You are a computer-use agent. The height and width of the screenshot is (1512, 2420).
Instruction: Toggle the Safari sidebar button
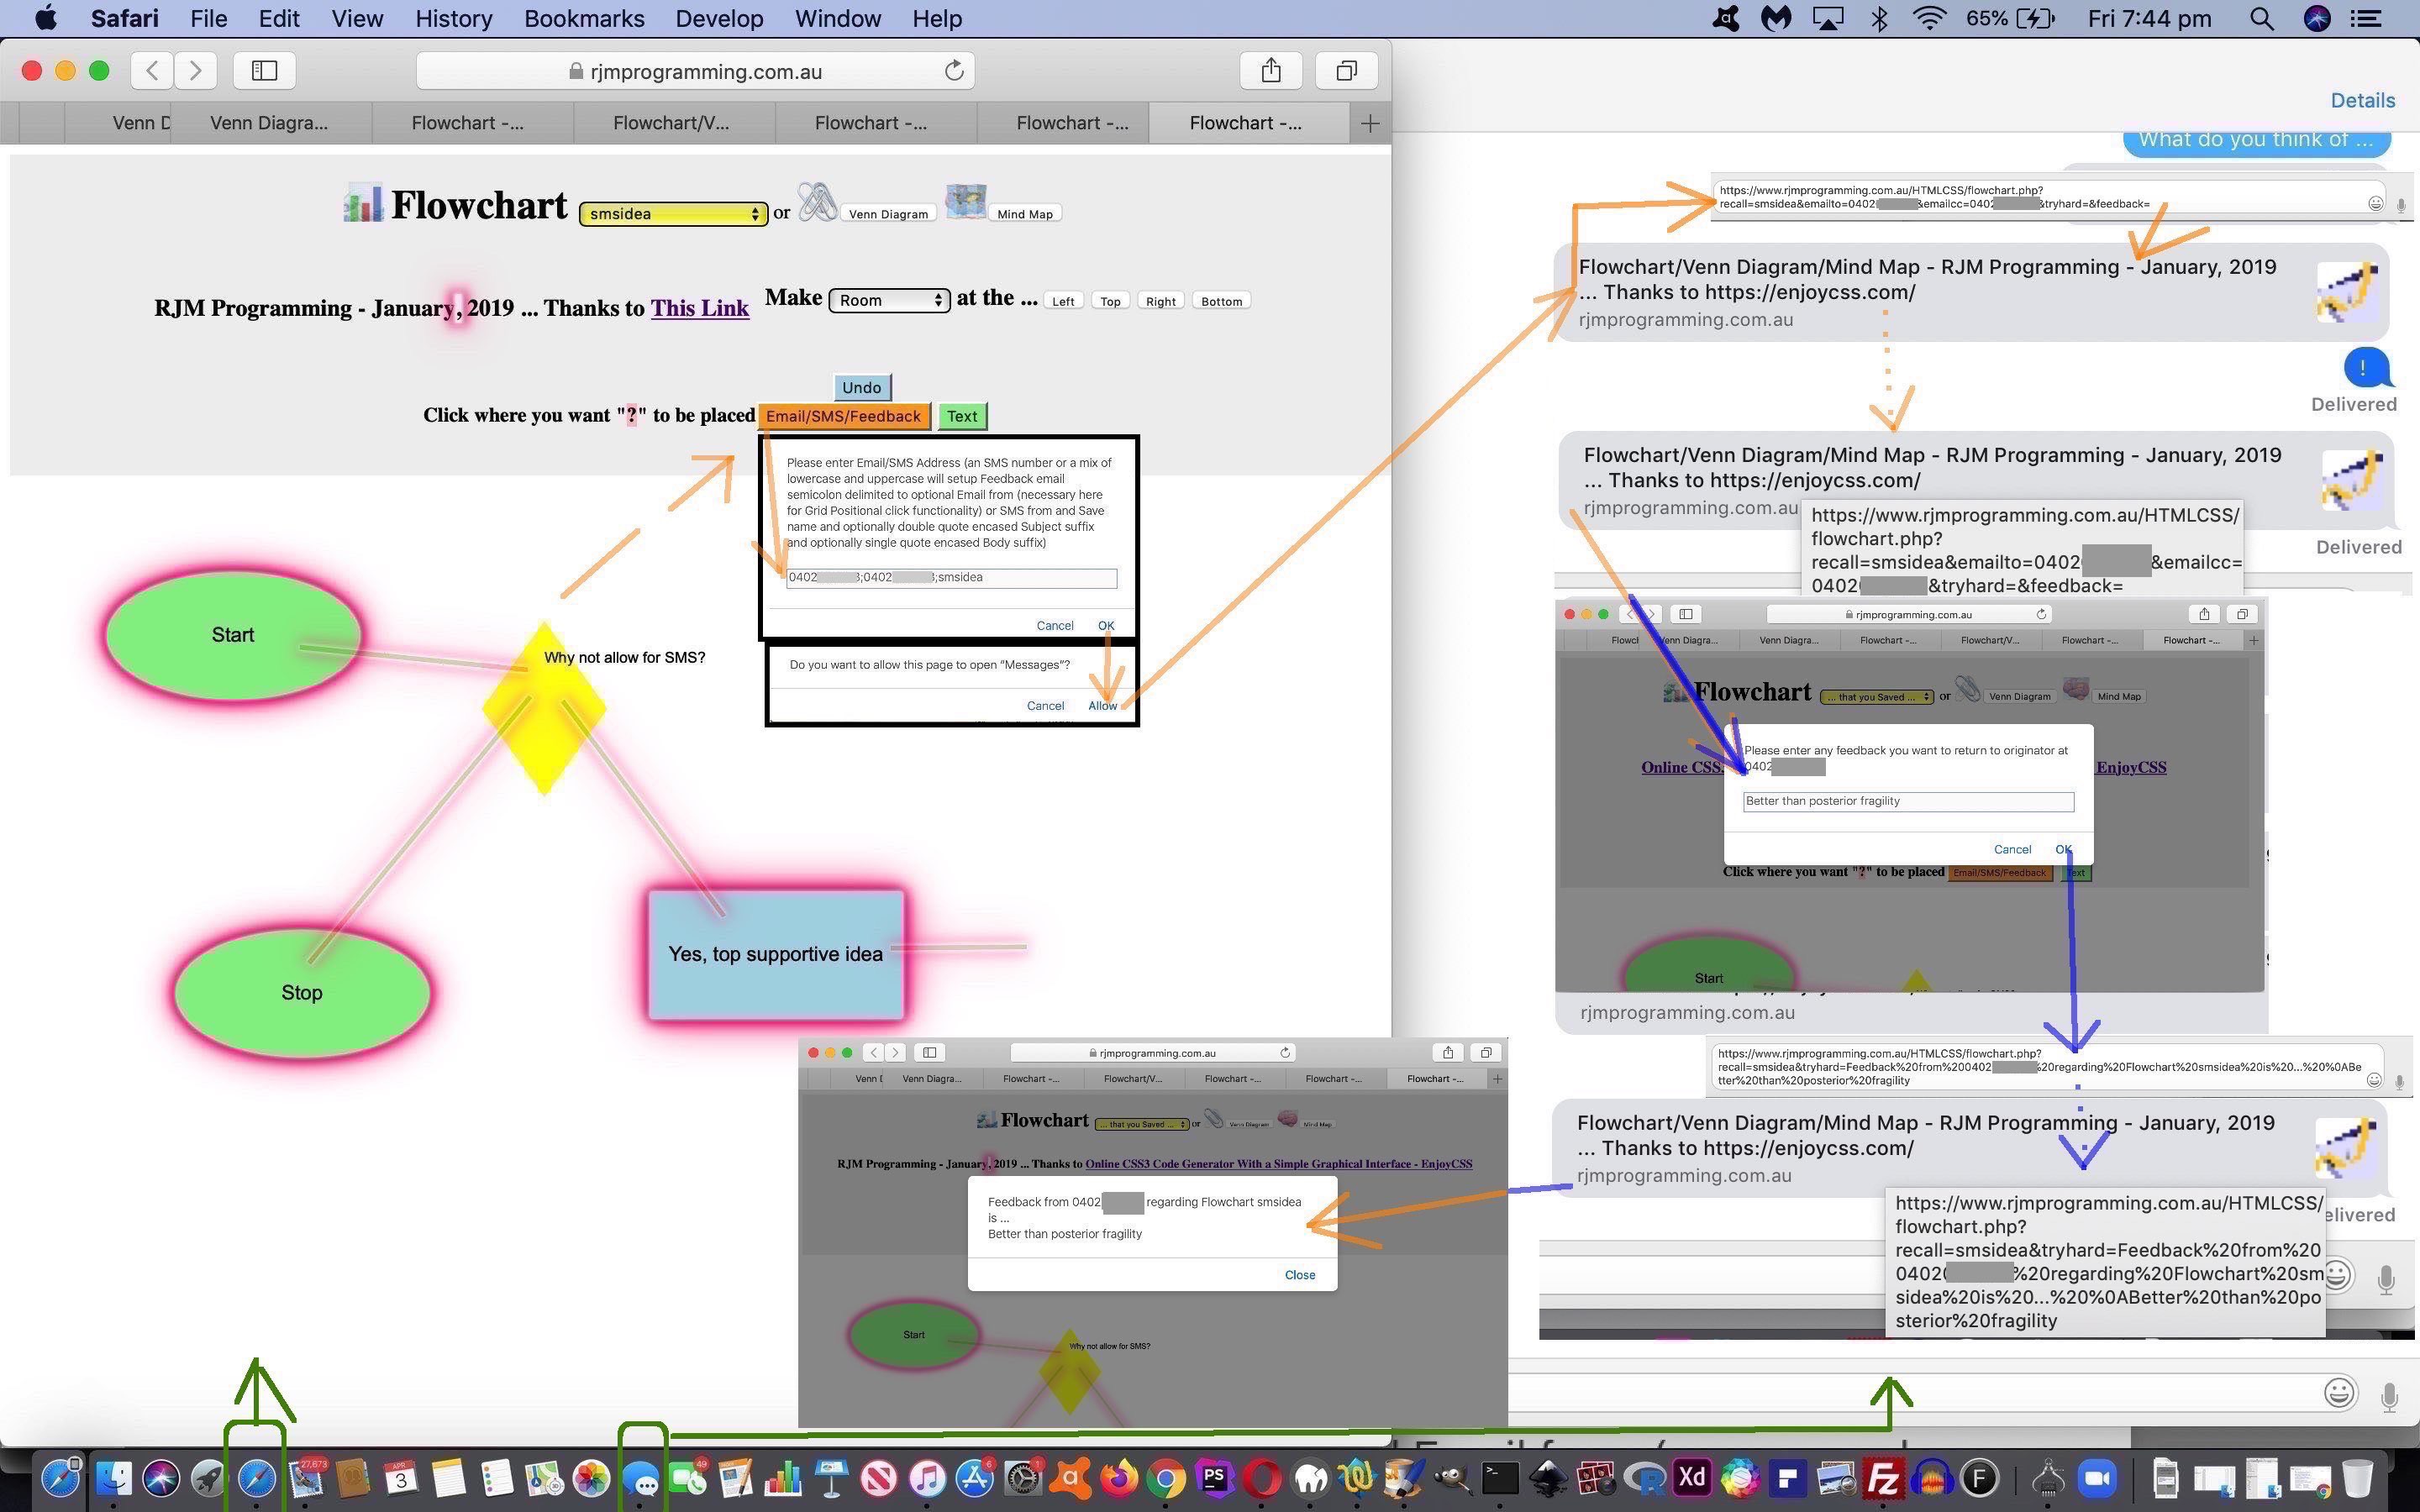[x=264, y=70]
